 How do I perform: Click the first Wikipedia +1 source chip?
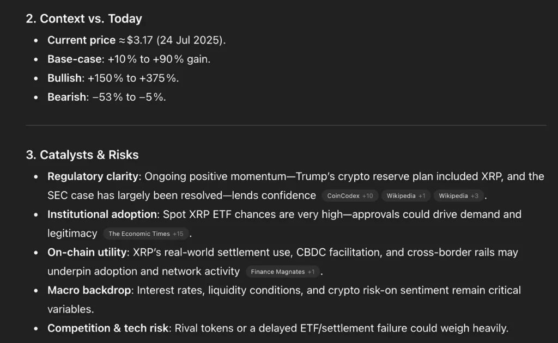(x=405, y=196)
